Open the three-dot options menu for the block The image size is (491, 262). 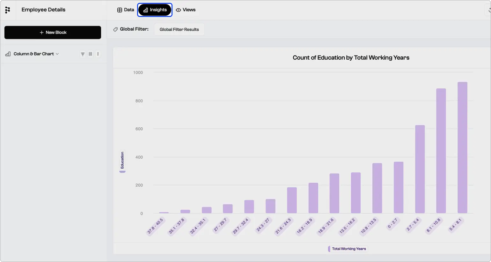pyautogui.click(x=98, y=54)
